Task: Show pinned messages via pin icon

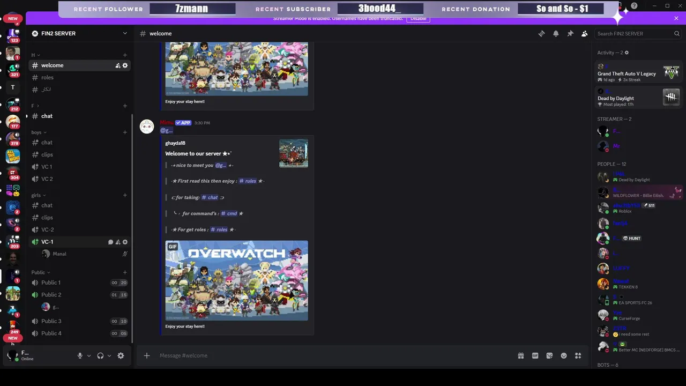Action: 570,33
